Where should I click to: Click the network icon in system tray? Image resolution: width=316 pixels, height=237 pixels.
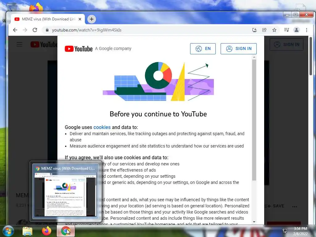pyautogui.click(x=285, y=231)
